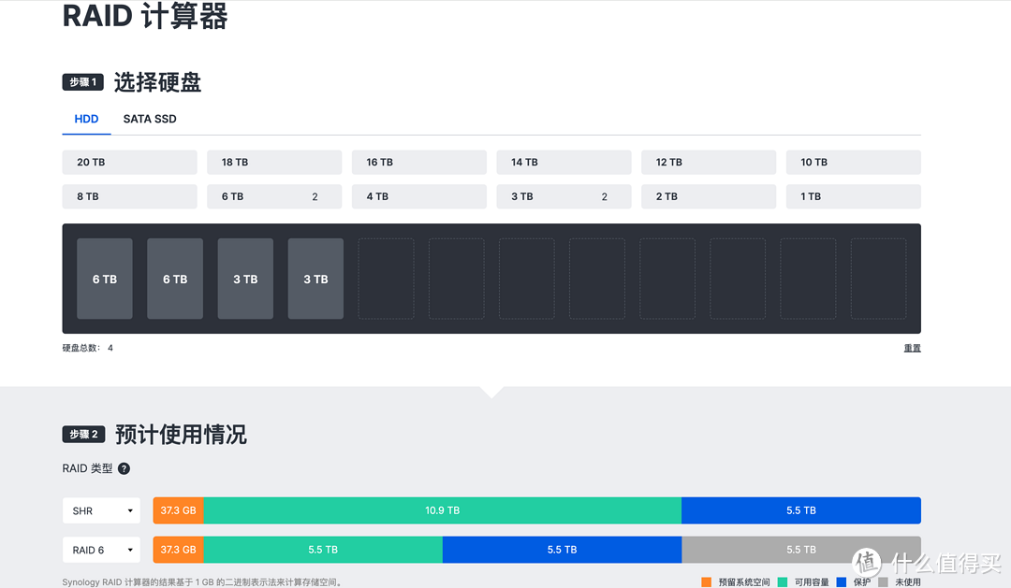The width and height of the screenshot is (1011, 588).
Task: Select the first 3 TB drive in the bay
Action: 244,278
